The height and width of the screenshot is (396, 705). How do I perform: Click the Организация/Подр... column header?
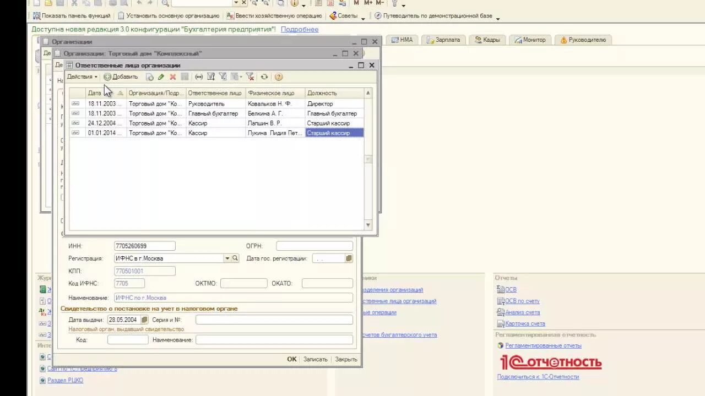pos(156,93)
